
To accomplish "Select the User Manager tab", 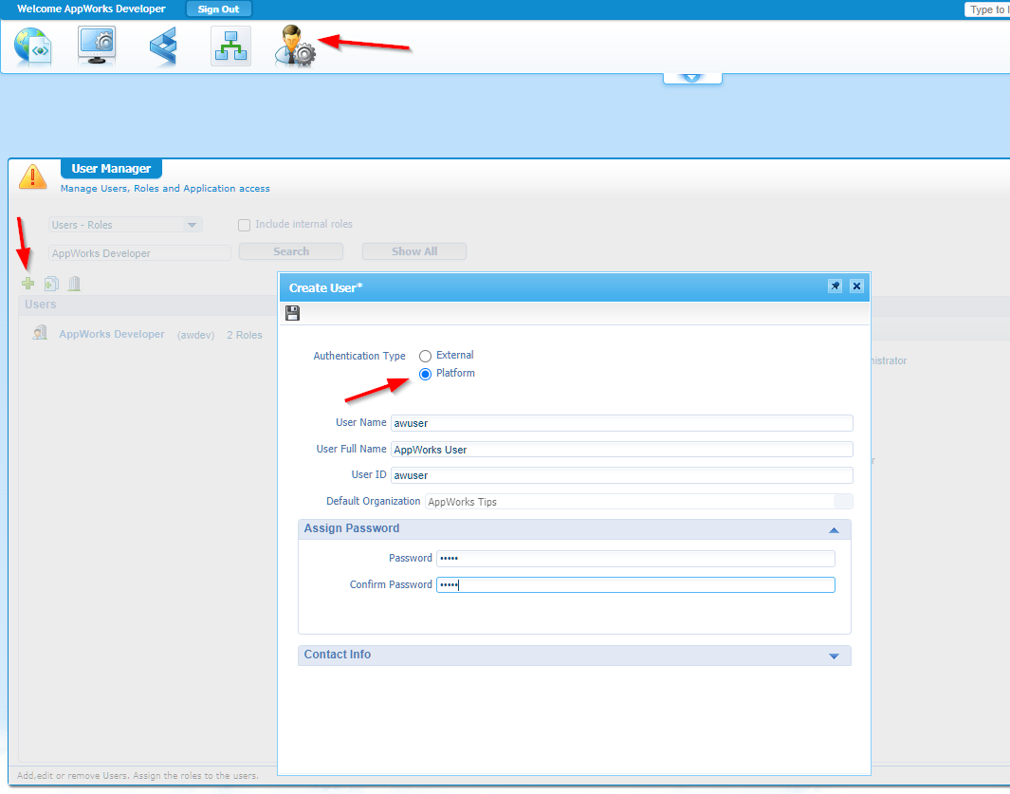I will point(111,168).
